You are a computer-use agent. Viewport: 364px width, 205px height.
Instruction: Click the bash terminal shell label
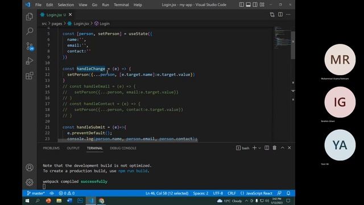tap(243, 148)
